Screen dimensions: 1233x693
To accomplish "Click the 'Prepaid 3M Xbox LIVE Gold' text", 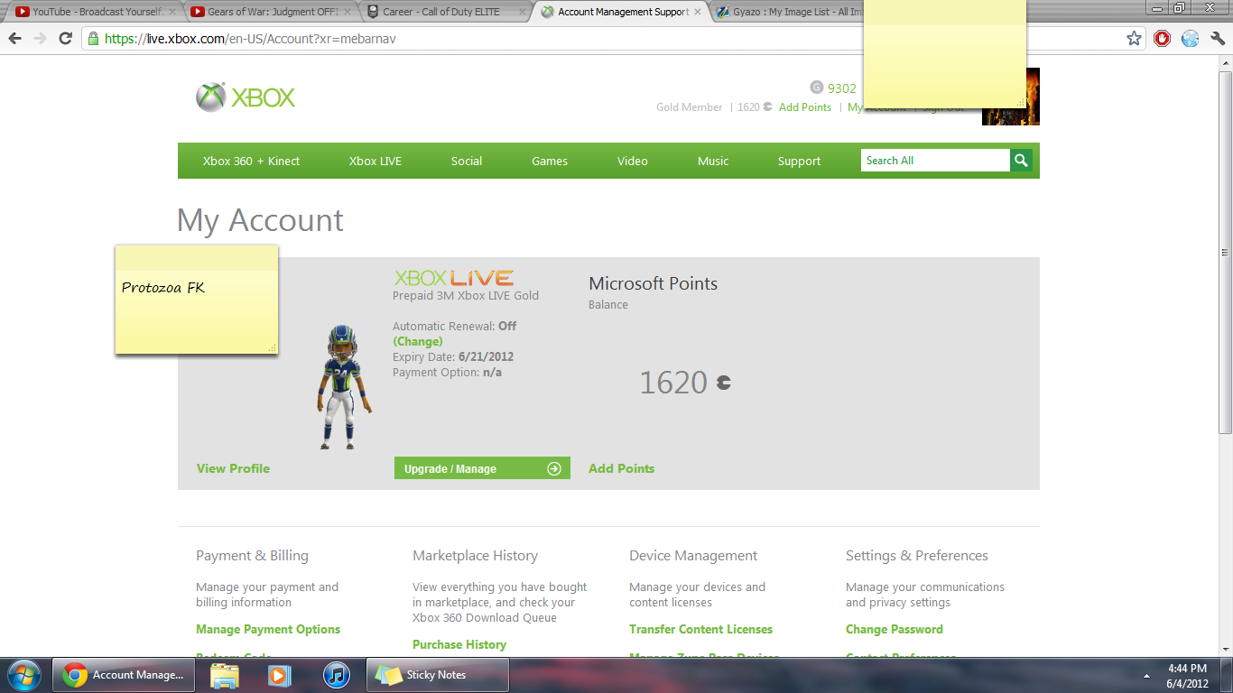I will click(466, 295).
